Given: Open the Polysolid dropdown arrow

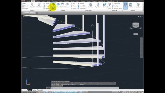Looking at the screenshot, I should [32, 8].
